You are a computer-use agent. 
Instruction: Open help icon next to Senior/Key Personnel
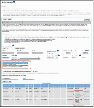[x=58, y=51]
